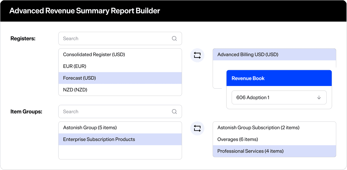The height and width of the screenshot is (170, 347).
Task: Select NZD (NZD) register
Action: 120,90
